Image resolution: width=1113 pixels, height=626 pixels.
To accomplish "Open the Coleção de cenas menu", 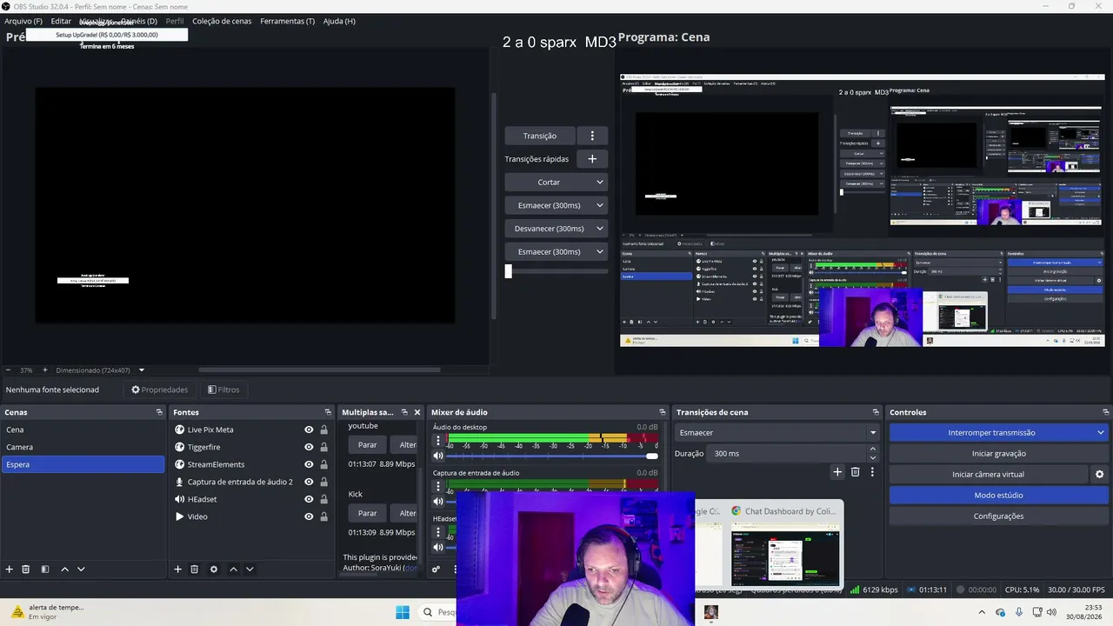I will pos(222,21).
